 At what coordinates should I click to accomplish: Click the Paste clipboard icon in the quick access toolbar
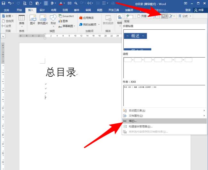click(x=37, y=3)
